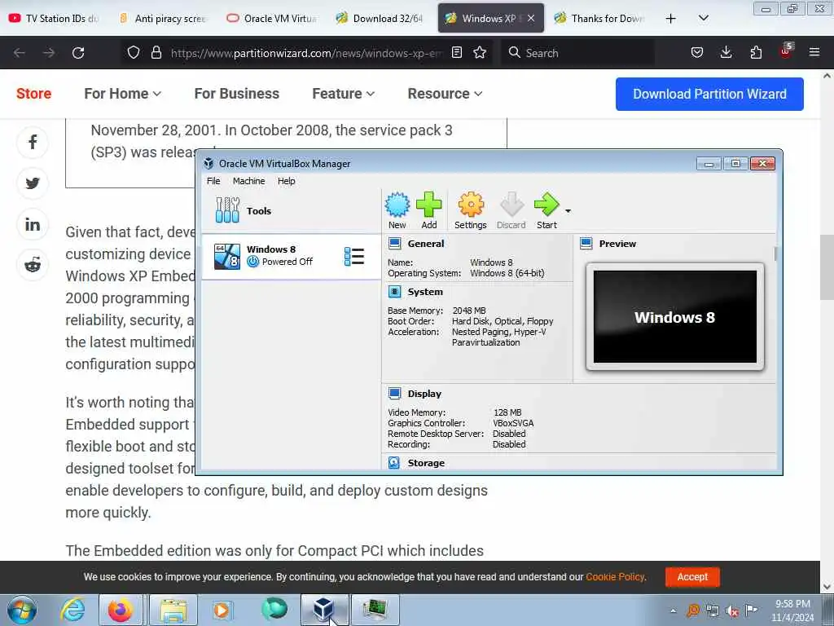Click the General section header icon

coord(395,244)
